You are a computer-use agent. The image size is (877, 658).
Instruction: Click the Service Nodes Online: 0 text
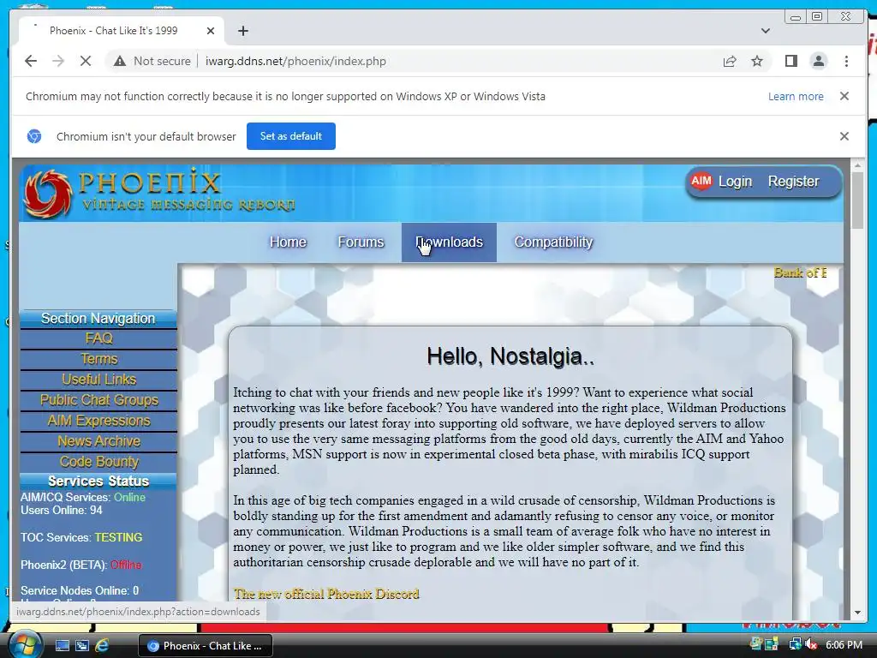click(80, 591)
